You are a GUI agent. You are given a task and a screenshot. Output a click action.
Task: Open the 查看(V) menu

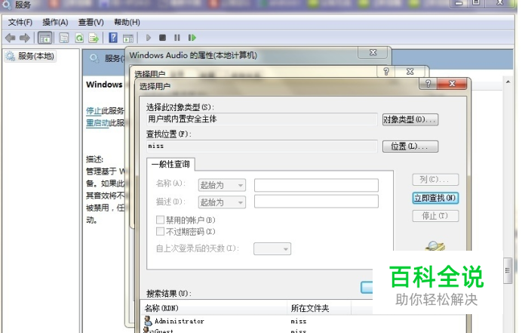[91, 23]
